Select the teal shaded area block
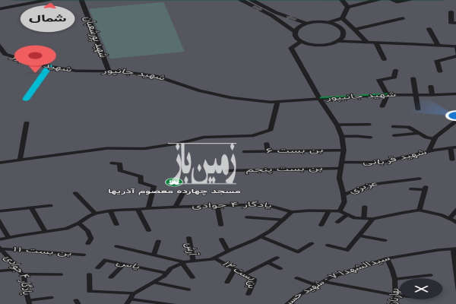 tap(138, 30)
